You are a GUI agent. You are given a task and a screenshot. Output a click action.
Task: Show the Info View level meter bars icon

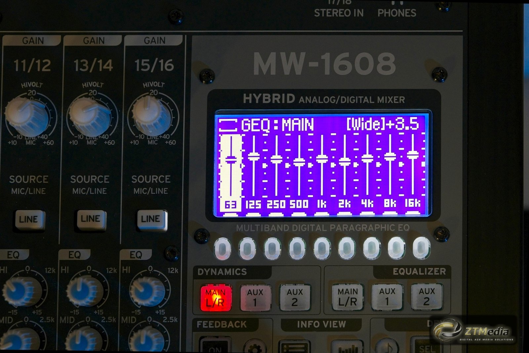coord(347,347)
